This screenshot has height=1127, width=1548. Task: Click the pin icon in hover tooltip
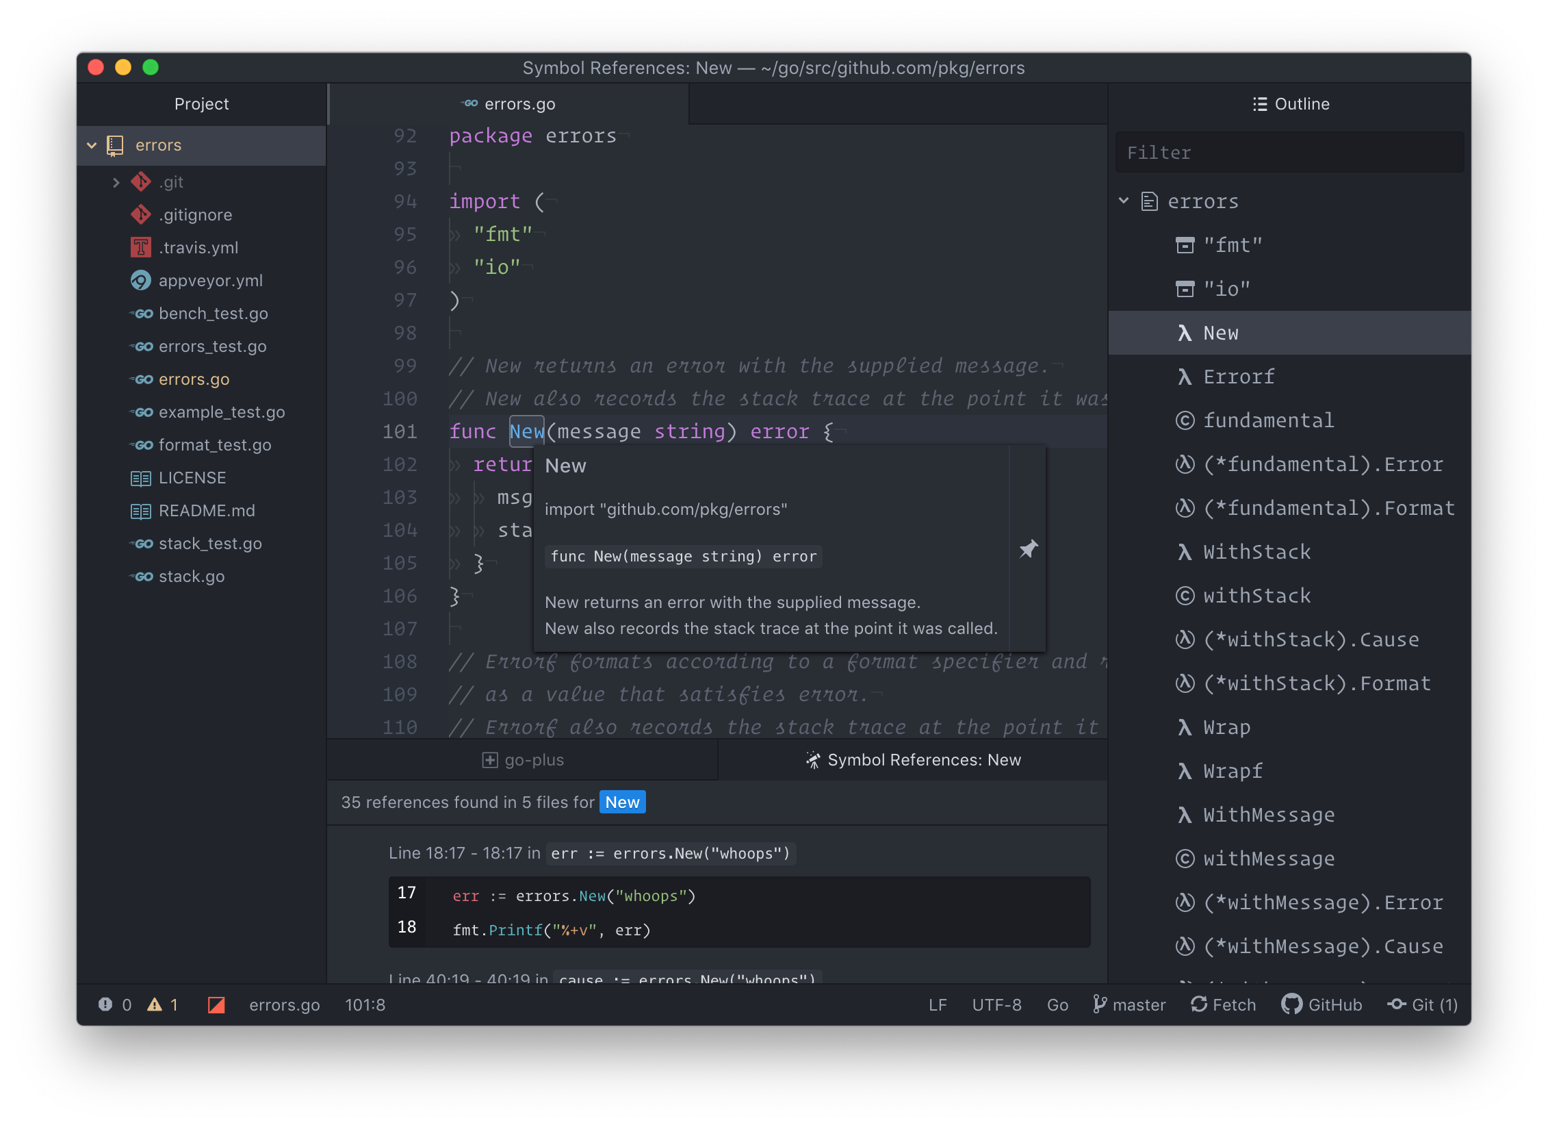1028,548
